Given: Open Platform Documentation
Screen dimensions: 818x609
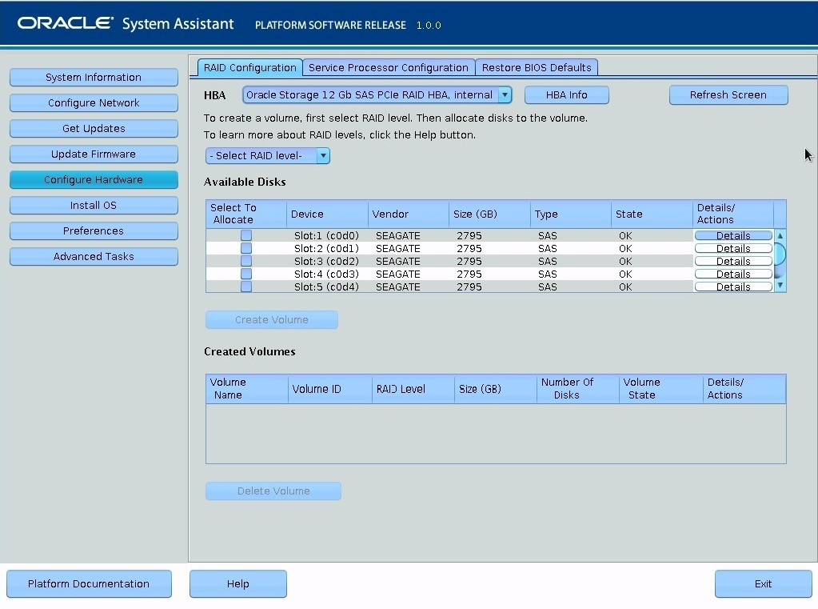Looking at the screenshot, I should tap(89, 583).
